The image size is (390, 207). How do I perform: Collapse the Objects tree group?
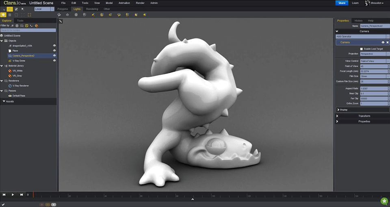[x=2, y=41]
